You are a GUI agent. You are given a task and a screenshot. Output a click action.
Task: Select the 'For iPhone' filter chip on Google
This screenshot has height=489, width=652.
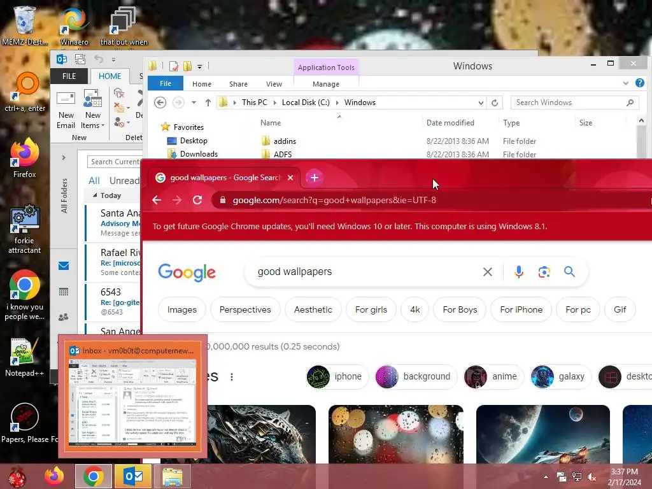[x=521, y=310]
